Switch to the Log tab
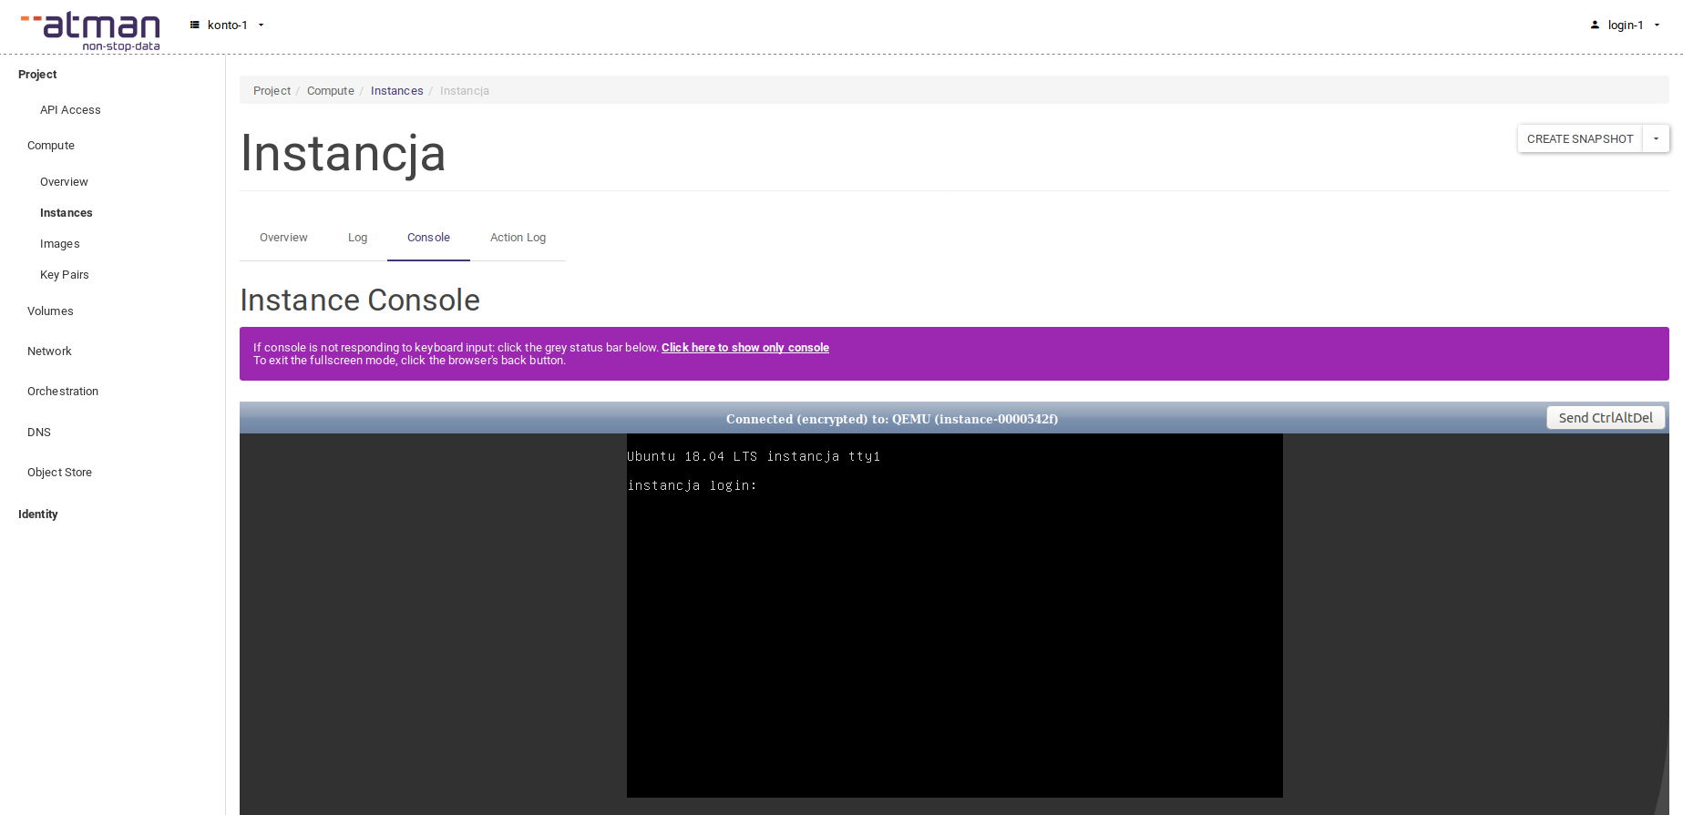 (357, 238)
